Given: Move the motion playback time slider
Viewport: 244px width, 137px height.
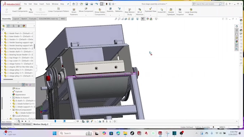Looking at the screenshot, I should (55, 121).
